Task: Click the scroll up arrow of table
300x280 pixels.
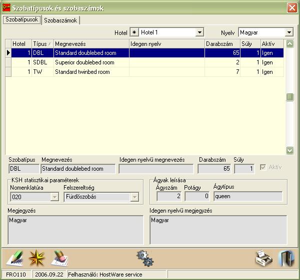Action: (289, 44)
